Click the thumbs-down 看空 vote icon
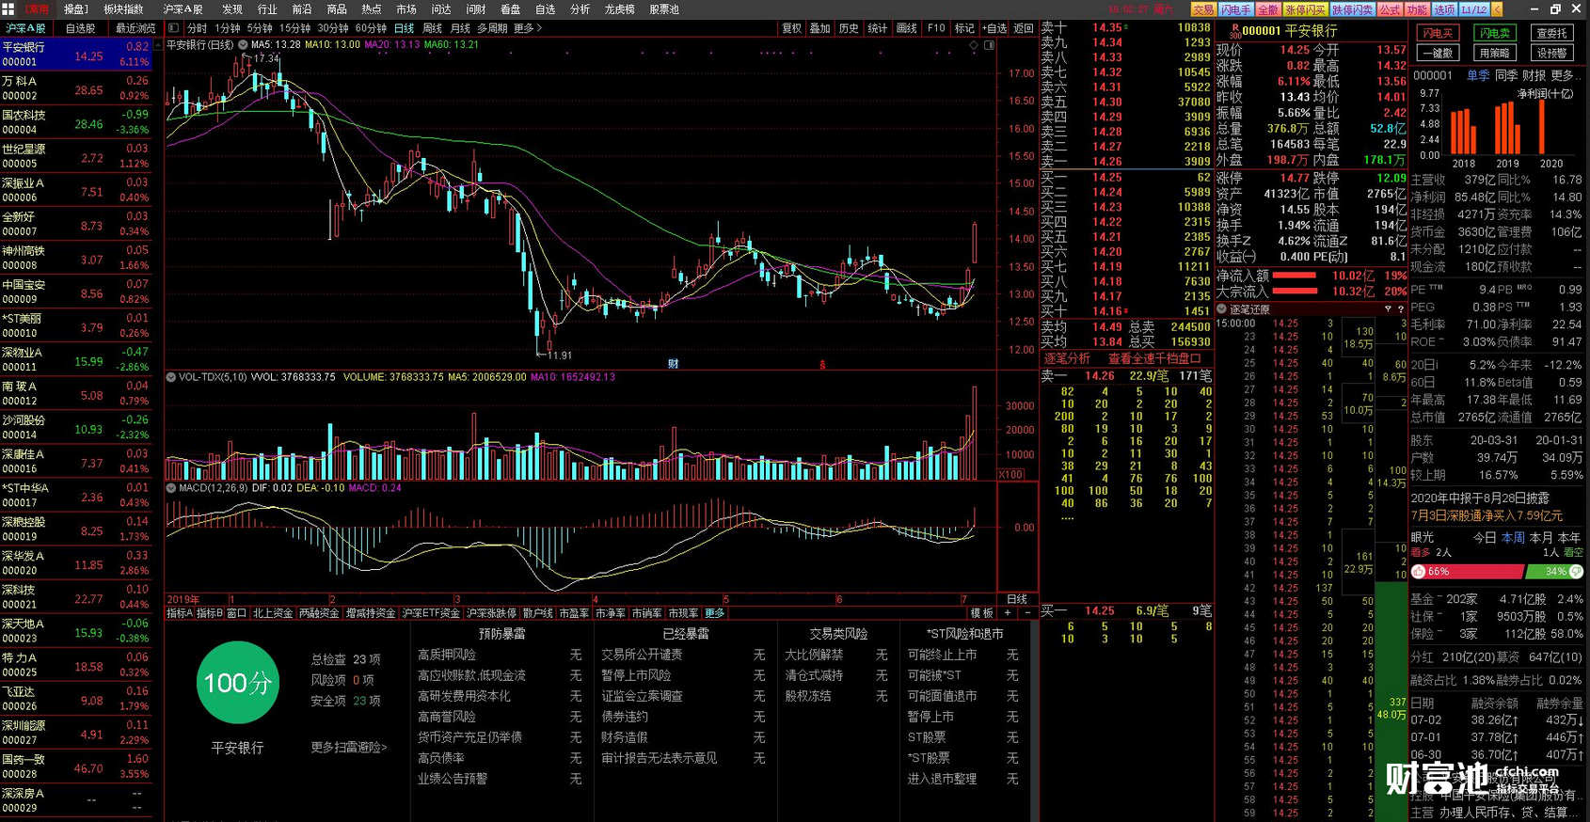Image resolution: width=1590 pixels, height=822 pixels. click(1578, 572)
